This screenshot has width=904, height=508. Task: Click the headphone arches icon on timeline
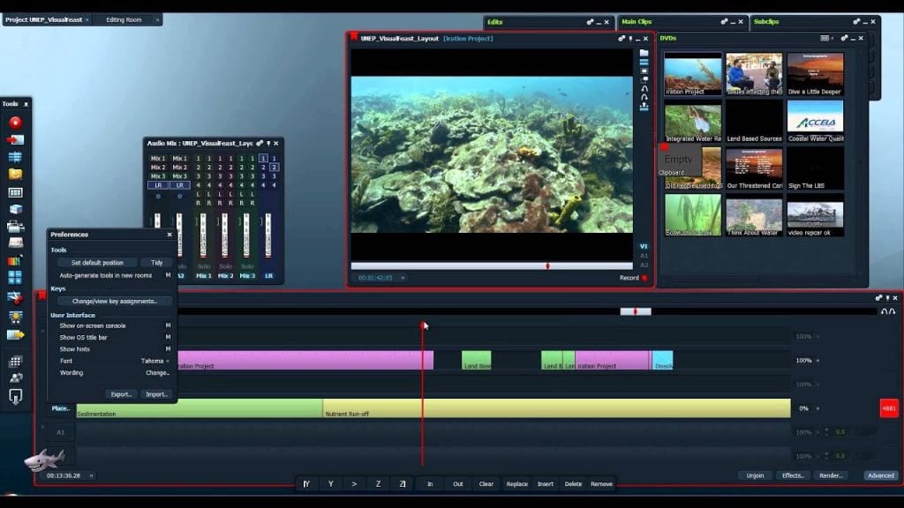click(x=888, y=311)
